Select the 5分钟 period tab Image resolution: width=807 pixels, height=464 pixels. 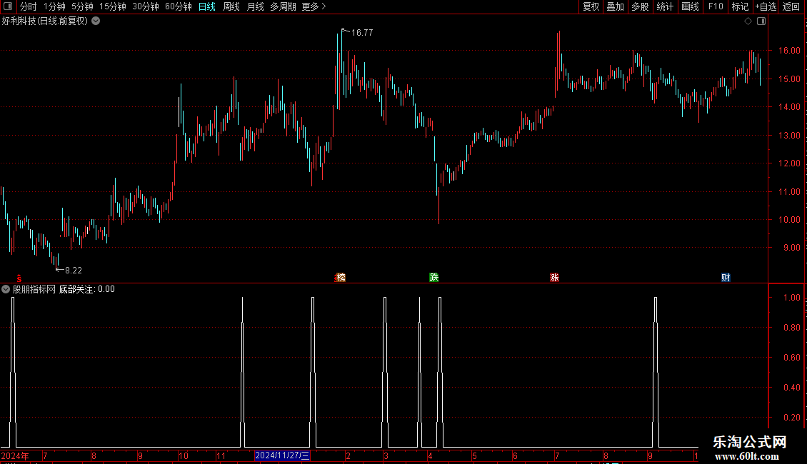(82, 6)
